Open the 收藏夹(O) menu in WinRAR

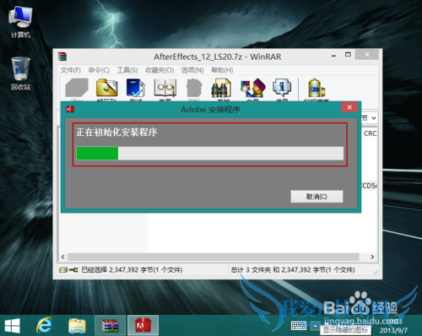click(160, 70)
